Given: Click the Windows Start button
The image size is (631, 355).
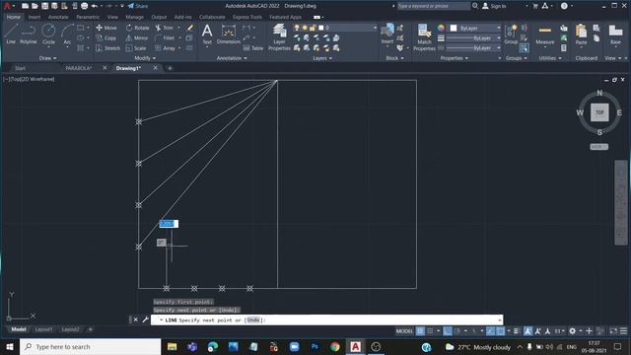Looking at the screenshot, I should [x=10, y=346].
